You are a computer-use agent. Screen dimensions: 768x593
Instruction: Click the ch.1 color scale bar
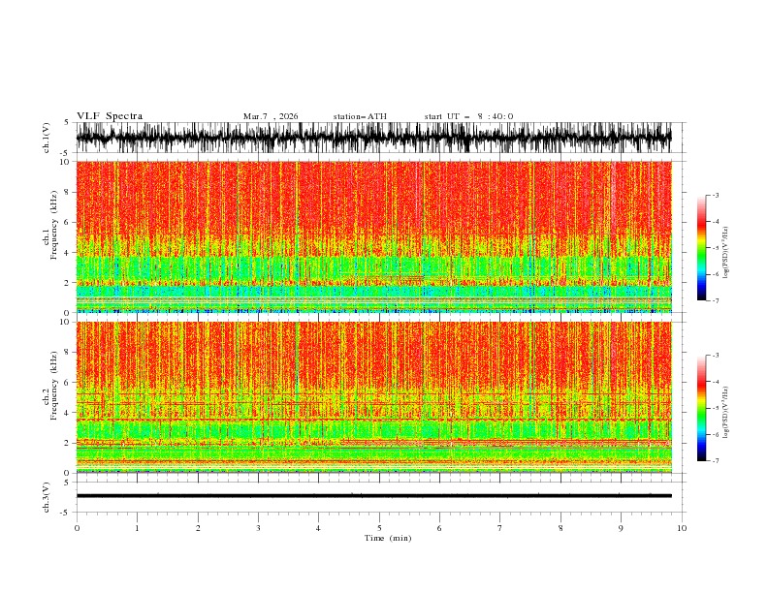coord(701,248)
